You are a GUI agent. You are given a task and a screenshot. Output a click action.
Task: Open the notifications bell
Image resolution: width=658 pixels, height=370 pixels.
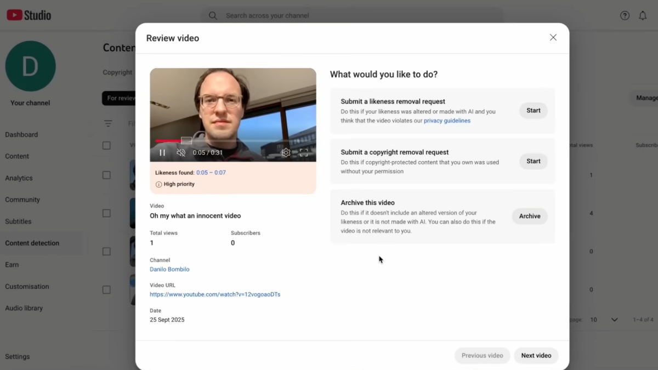tap(642, 15)
